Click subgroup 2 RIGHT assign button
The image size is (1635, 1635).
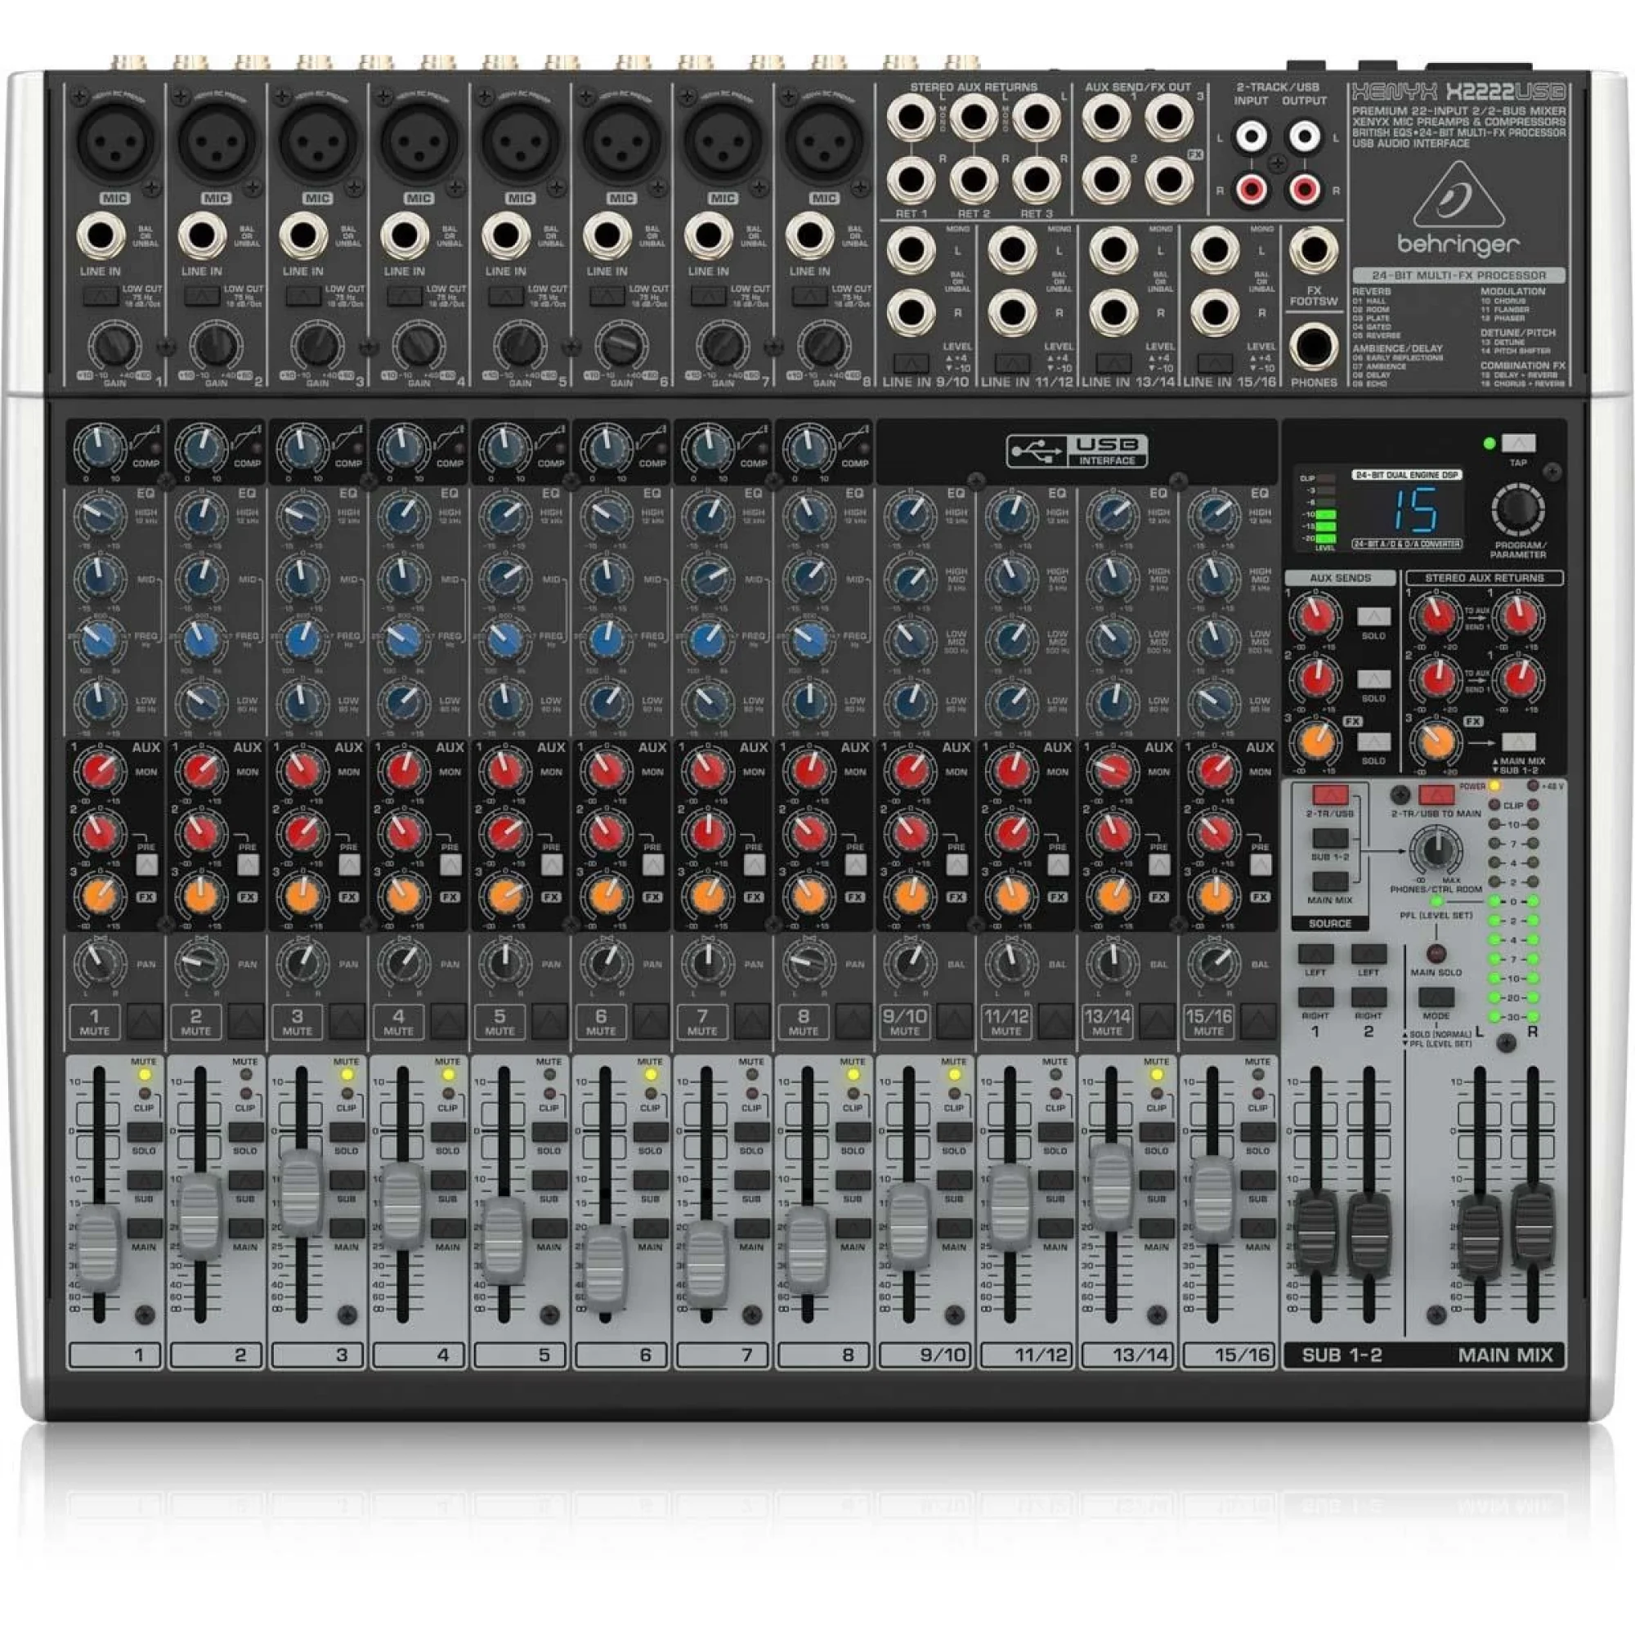1368,997
